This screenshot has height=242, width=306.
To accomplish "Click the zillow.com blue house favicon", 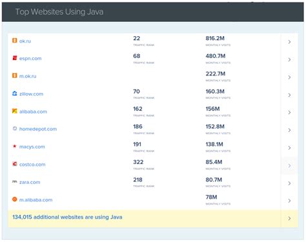I will (14, 94).
